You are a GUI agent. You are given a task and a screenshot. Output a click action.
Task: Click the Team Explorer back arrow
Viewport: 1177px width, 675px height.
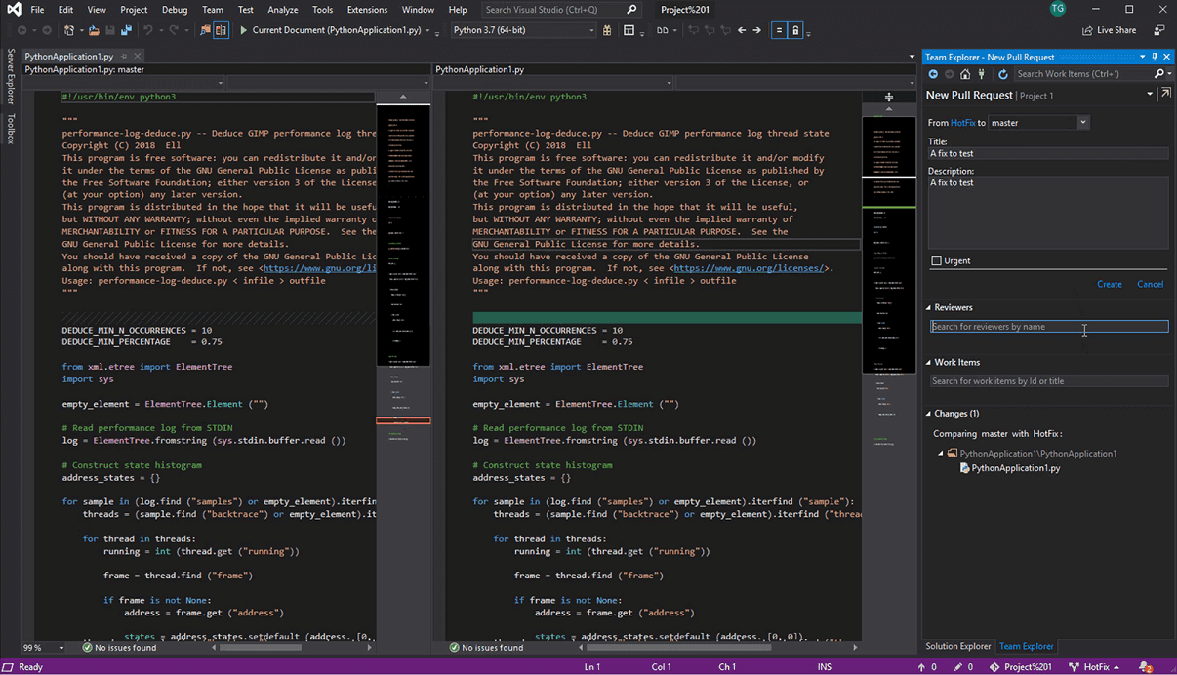(933, 74)
